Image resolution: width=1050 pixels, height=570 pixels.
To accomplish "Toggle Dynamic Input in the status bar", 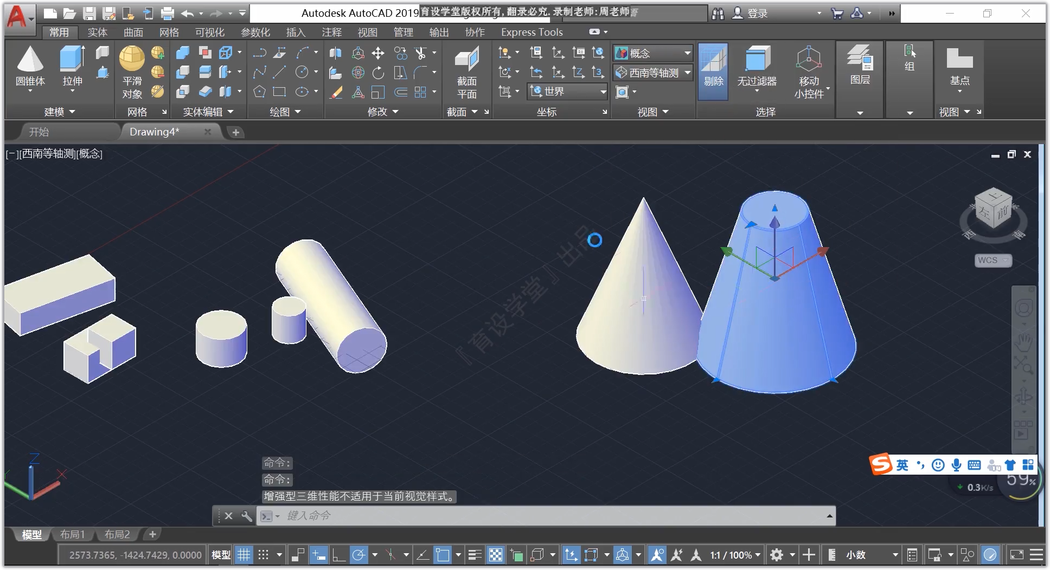I will pos(318,555).
